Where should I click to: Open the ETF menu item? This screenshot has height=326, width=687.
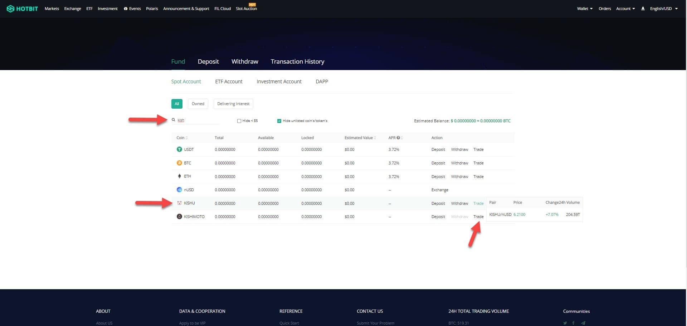click(x=89, y=9)
